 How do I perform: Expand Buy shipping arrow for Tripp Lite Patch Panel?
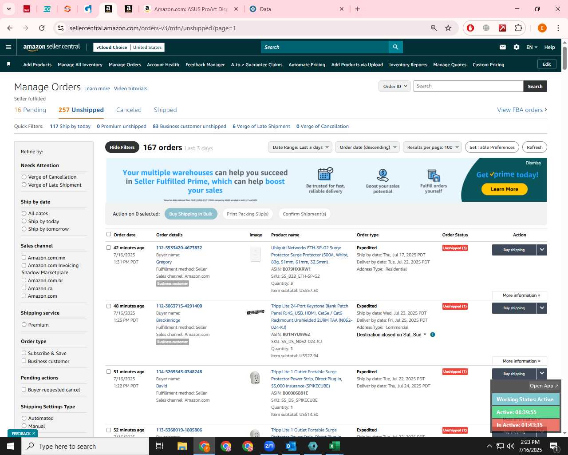tap(542, 308)
